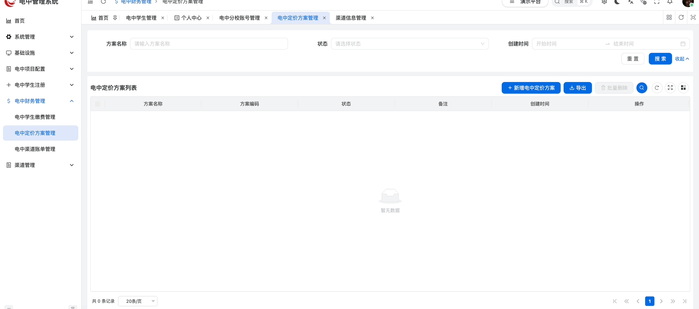
Task: Open notifications bell
Action: (x=670, y=2)
